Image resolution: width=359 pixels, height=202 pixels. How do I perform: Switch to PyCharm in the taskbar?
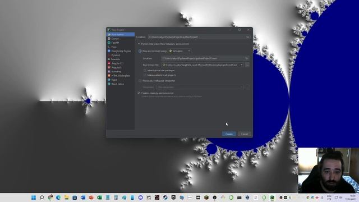[x=272, y=198]
